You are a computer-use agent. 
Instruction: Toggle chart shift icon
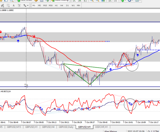(x=116, y=1)
